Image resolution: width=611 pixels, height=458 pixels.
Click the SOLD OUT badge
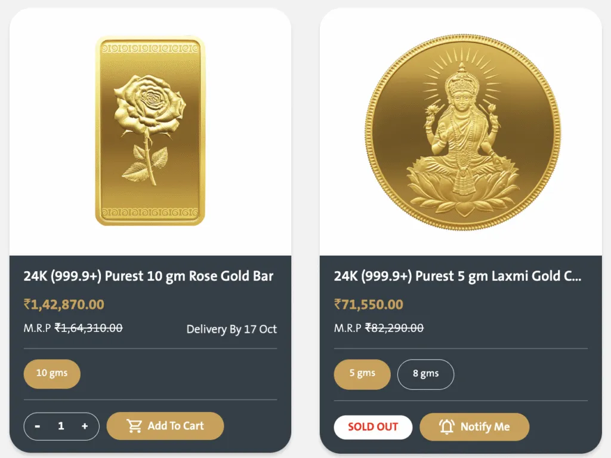(373, 427)
